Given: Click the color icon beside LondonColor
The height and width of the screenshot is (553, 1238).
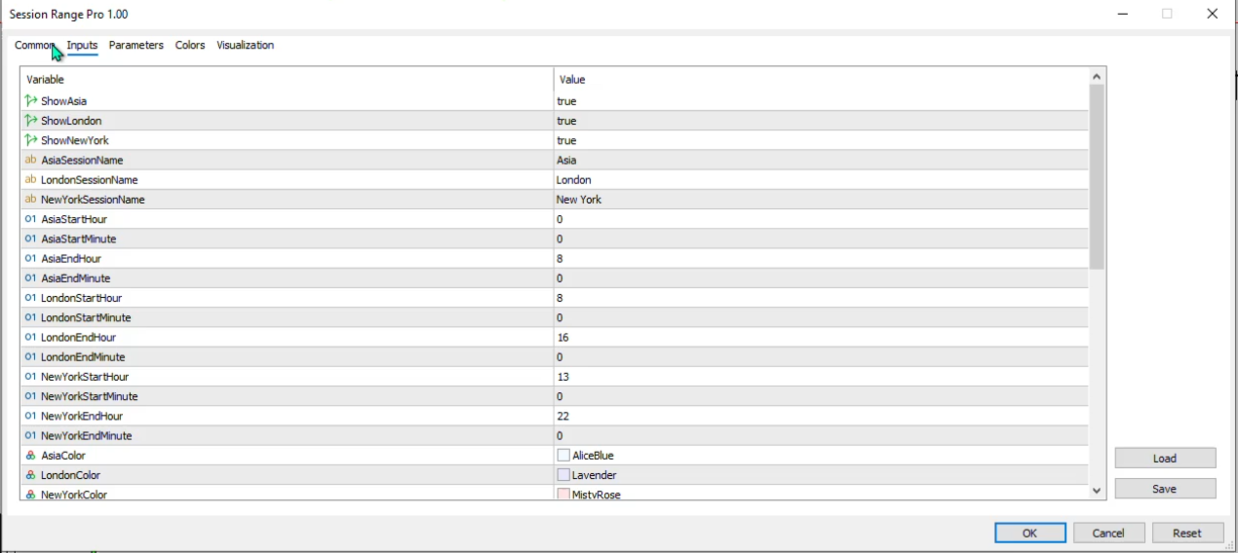Looking at the screenshot, I should [x=30, y=475].
